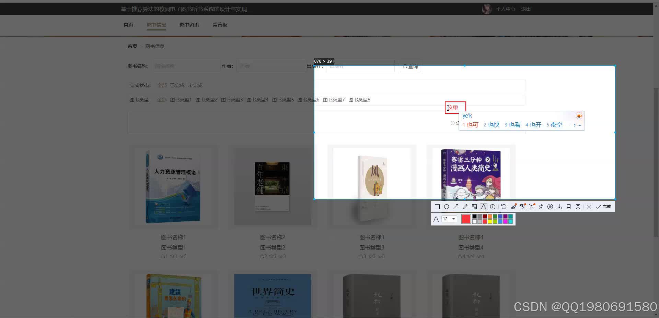This screenshot has width=659, height=318.
Task: Filter completion status by 已完成
Action: point(177,85)
